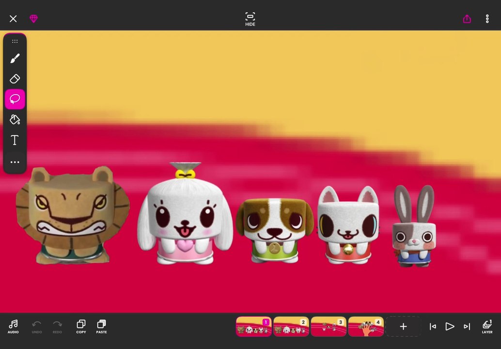
Task: Play the animation
Action: 450,326
